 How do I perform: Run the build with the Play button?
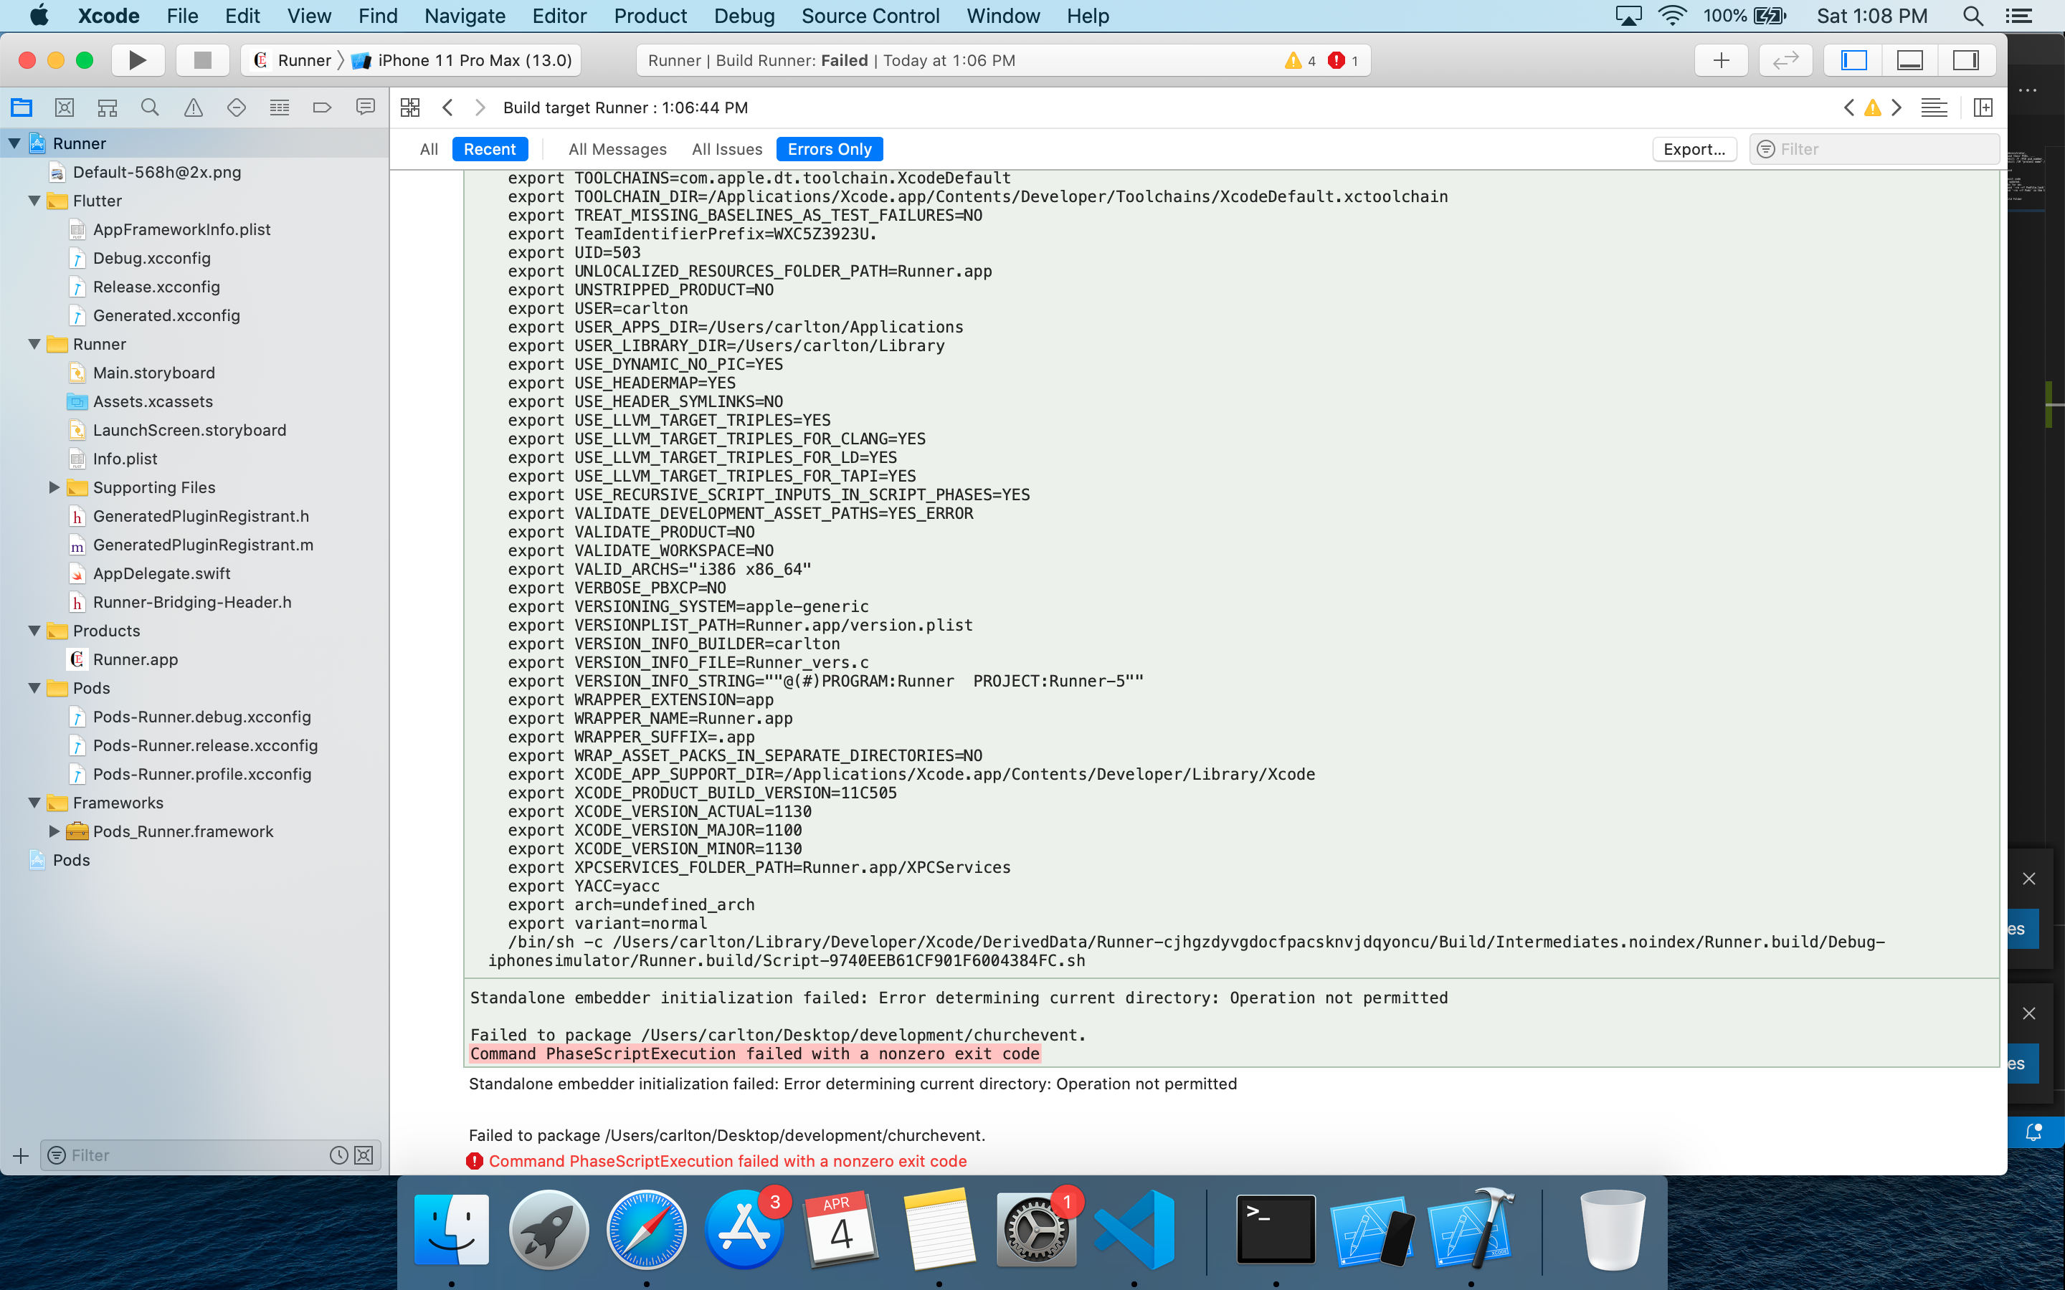[x=138, y=59]
